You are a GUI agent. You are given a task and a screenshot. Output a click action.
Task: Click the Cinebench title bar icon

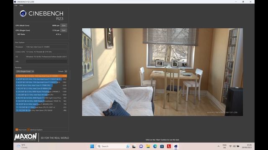[15, 2]
